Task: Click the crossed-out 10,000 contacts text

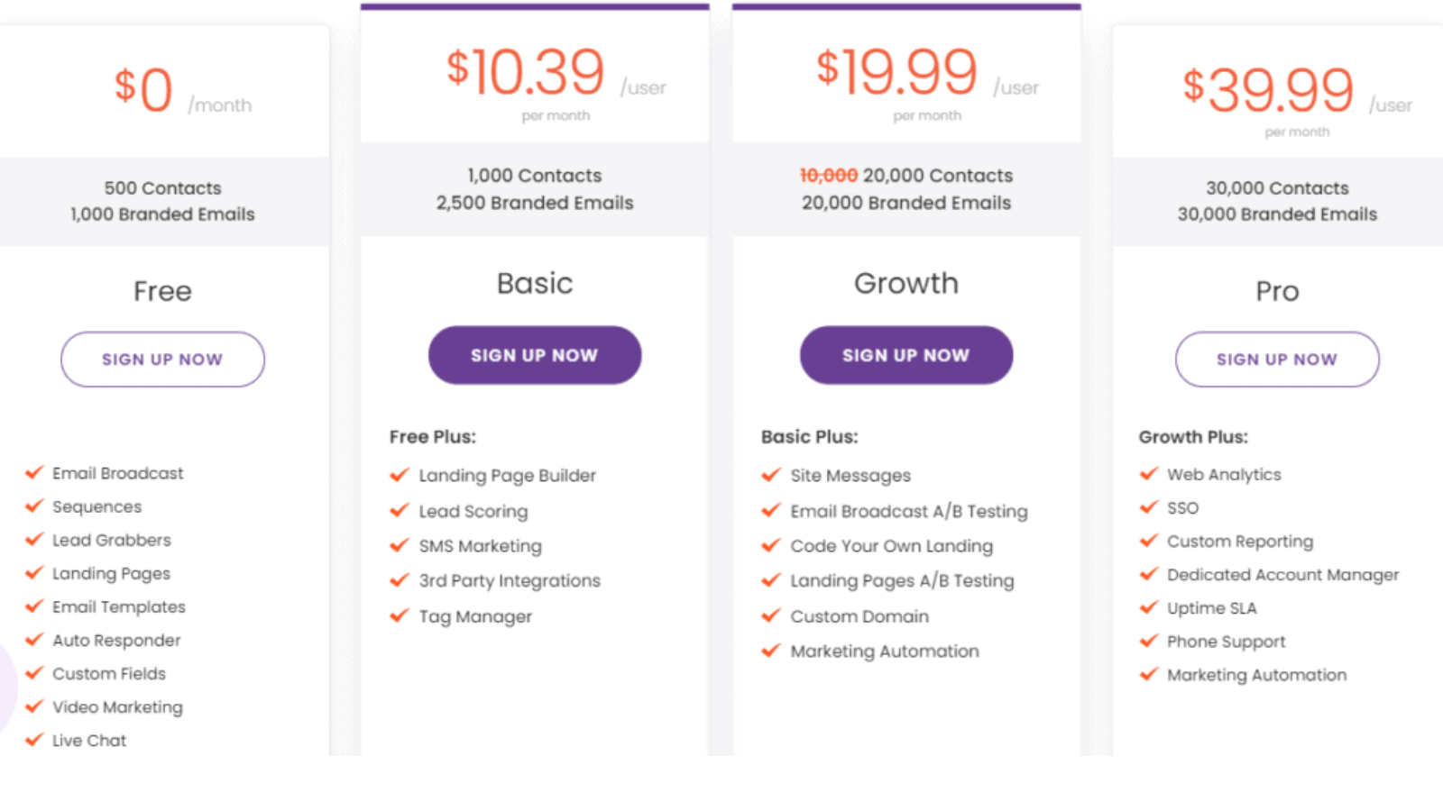Action: [x=828, y=176]
